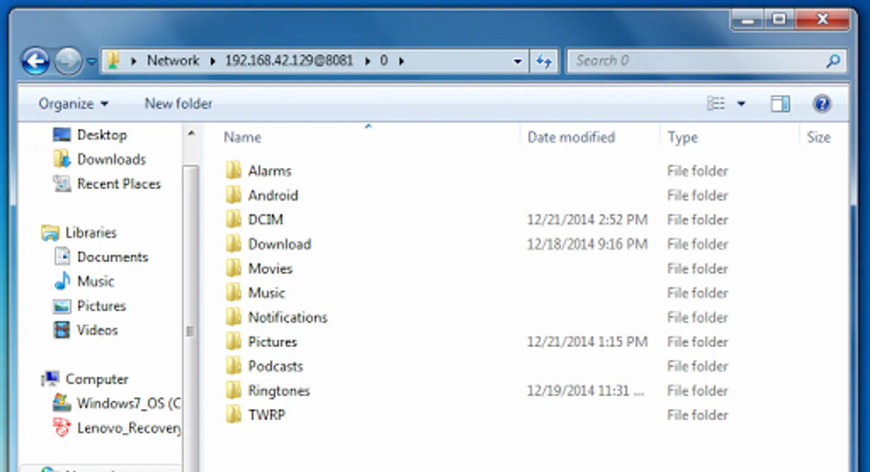Select the Podcasts folder icon

point(234,366)
